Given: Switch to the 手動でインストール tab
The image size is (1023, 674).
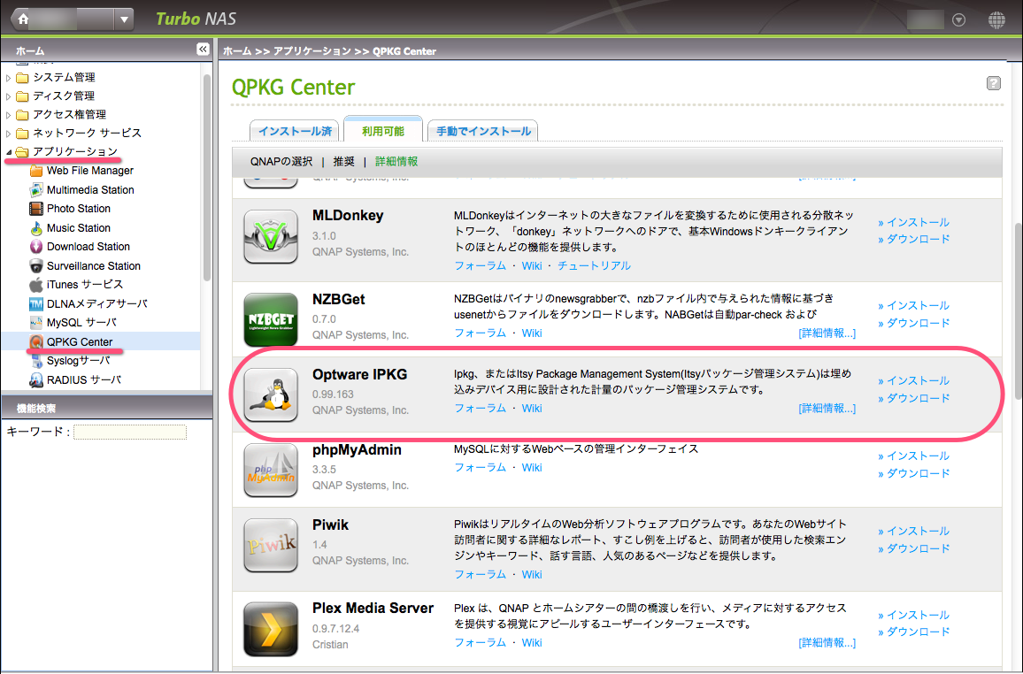Looking at the screenshot, I should [483, 131].
